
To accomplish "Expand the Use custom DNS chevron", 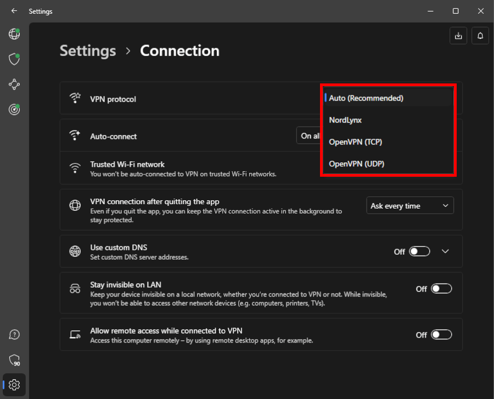I will (445, 251).
